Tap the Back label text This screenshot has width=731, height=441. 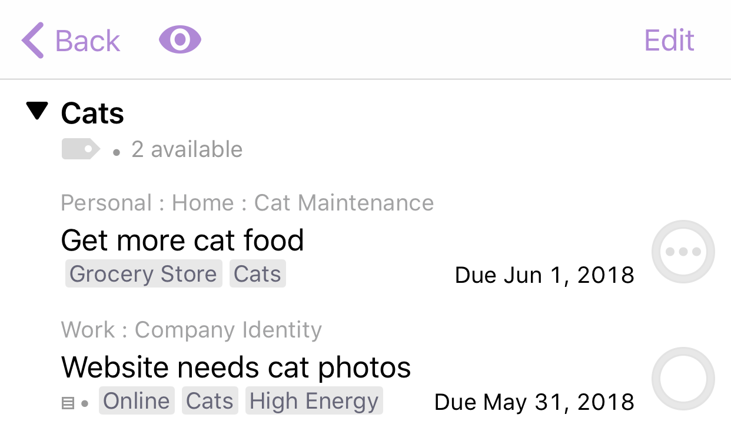click(x=88, y=41)
